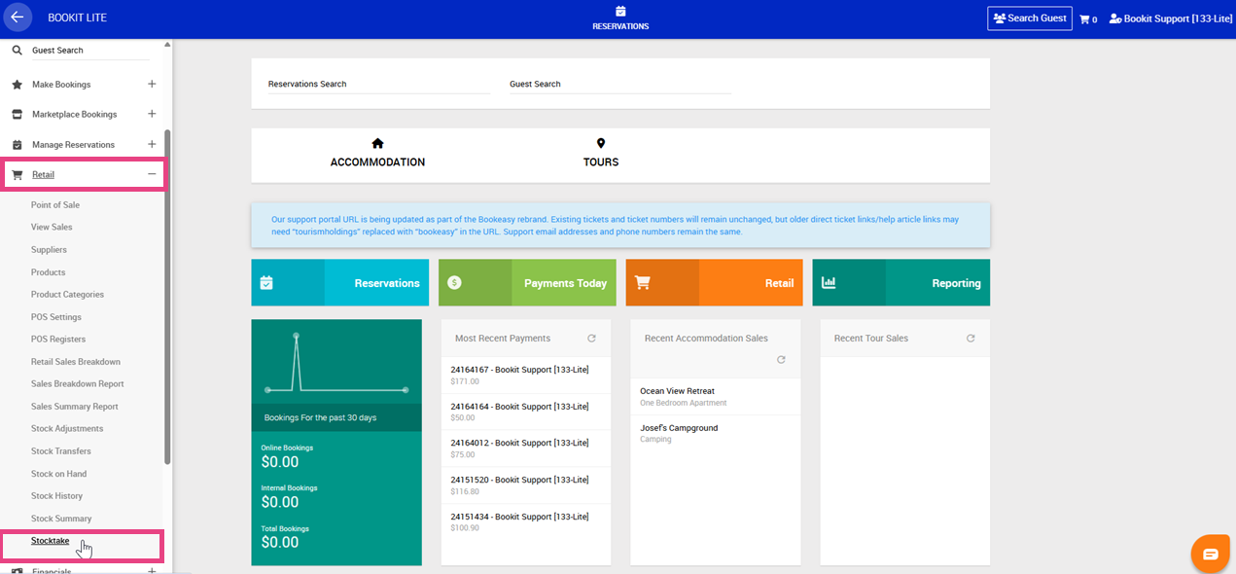Open payment 24164167 entry
The width and height of the screenshot is (1236, 574).
click(x=525, y=375)
